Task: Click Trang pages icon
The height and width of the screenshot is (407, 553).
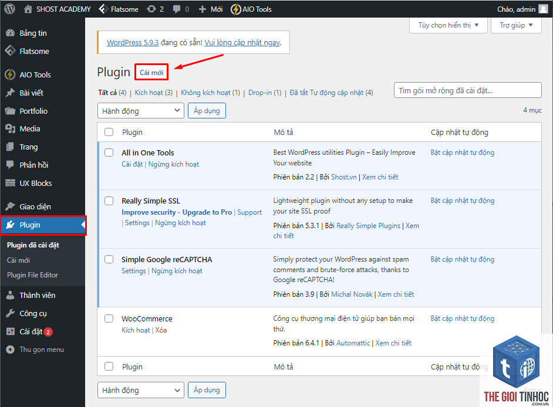Action: [x=10, y=147]
